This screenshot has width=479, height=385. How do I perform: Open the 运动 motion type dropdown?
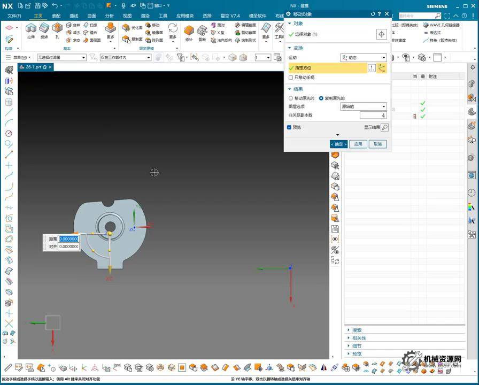coord(364,58)
